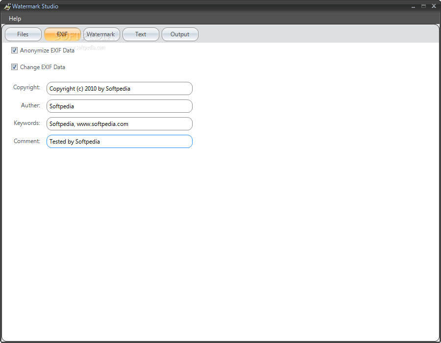Viewport: 441px width, 343px height.
Task: Toggle the Change EXIF Data checkbox
Action: pos(14,67)
